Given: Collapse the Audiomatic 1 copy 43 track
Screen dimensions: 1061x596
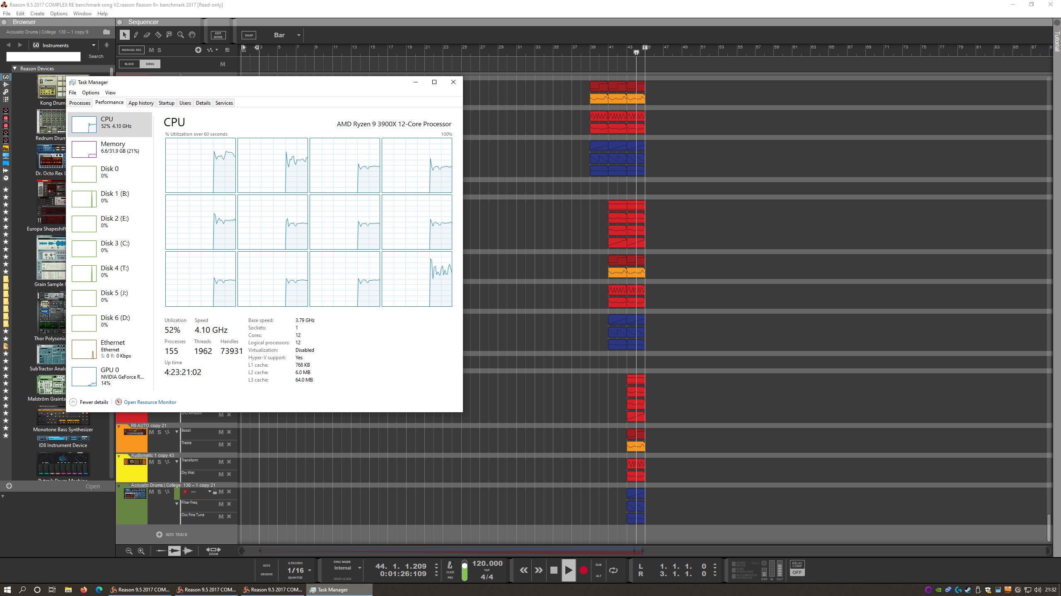Looking at the screenshot, I should (119, 456).
